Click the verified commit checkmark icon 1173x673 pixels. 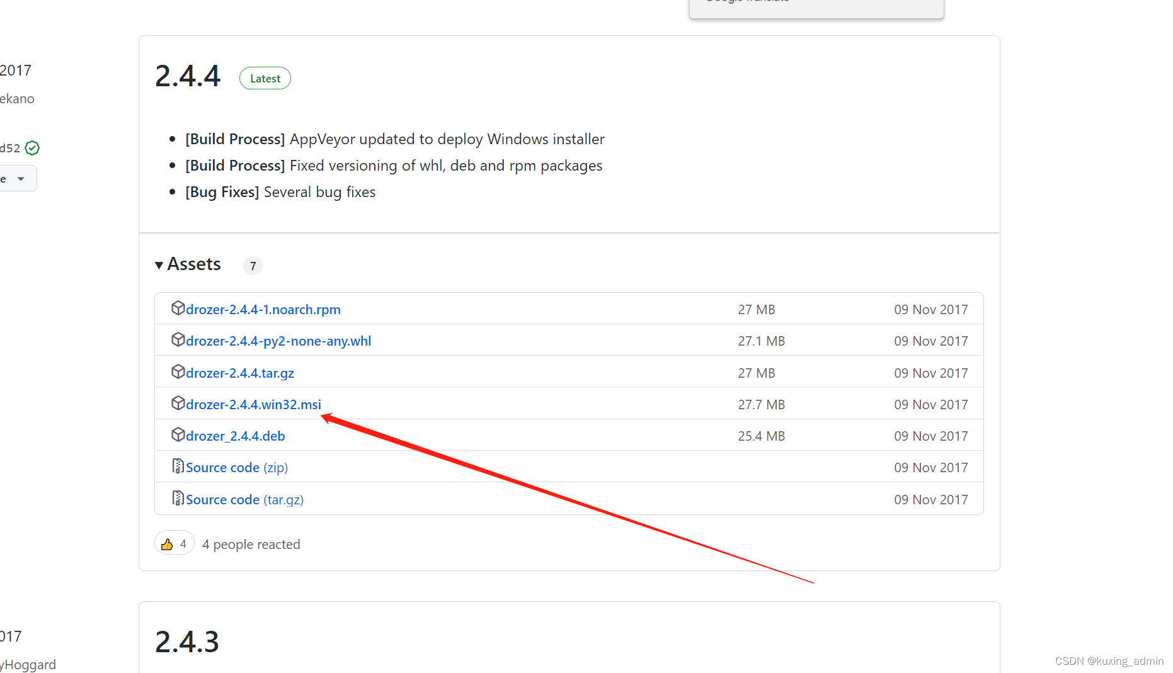tap(32, 148)
